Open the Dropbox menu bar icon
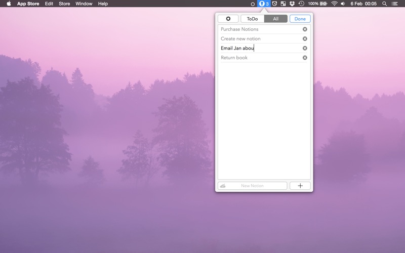This screenshot has width=405, height=253. click(292, 4)
